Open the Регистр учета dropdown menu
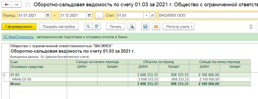Image resolution: width=258 pixels, height=99 pixels. coord(178,27)
